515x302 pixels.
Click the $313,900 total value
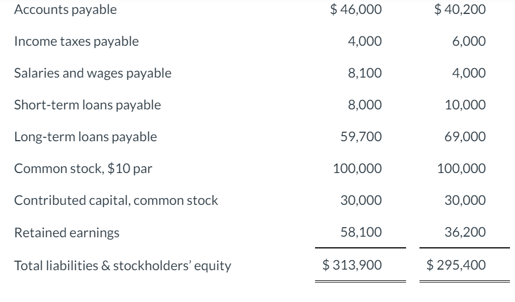(x=352, y=265)
